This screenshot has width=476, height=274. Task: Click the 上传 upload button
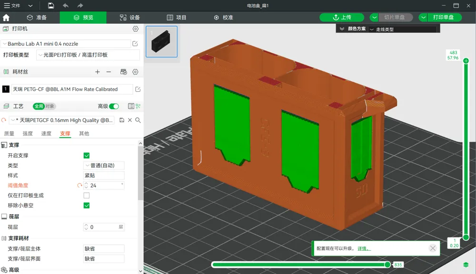tap(342, 17)
